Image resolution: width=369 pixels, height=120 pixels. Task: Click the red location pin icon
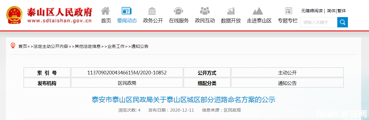click(x=13, y=46)
